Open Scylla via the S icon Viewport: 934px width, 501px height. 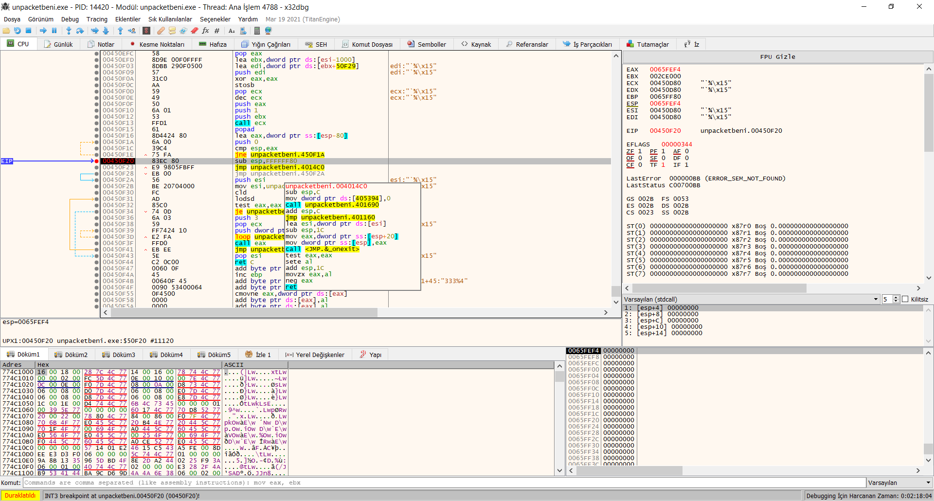point(146,31)
